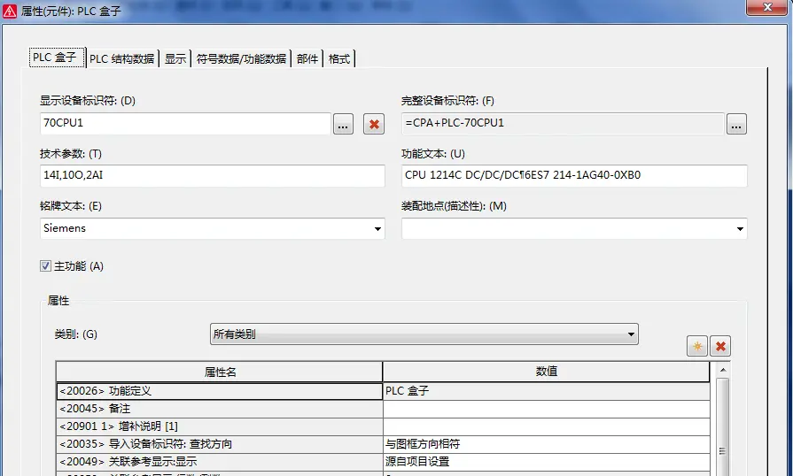Screen dimensions: 793x476
Task: Open browse button next to full device tag
Action: tap(736, 124)
